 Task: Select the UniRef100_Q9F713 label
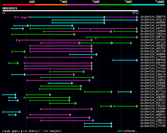pyautogui.click(x=153, y=37)
